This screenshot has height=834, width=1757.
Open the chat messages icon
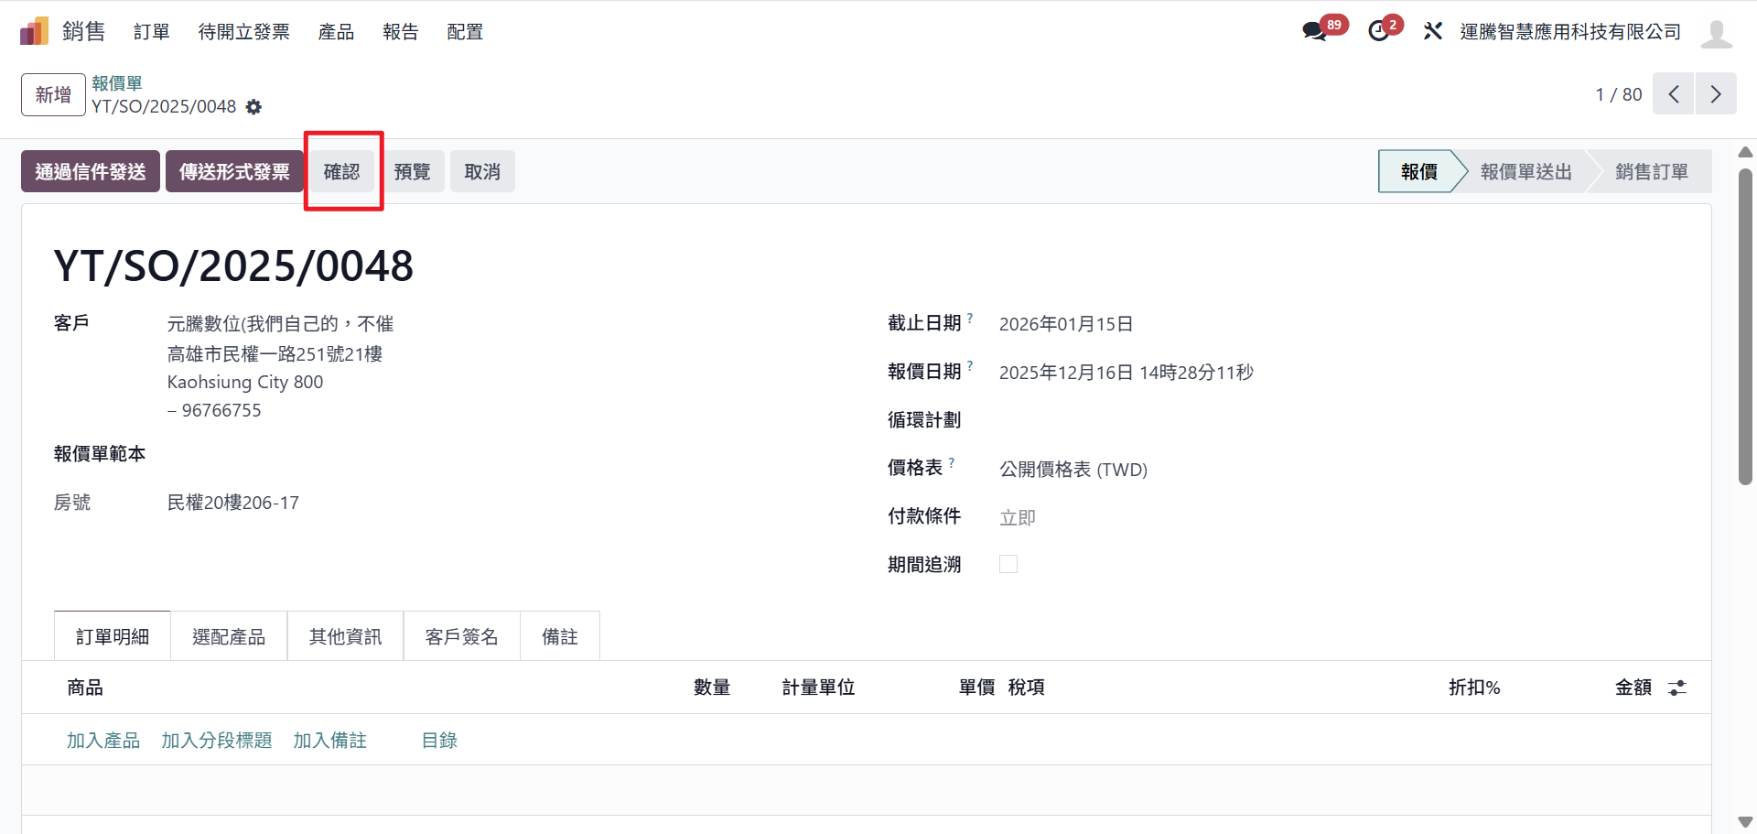[x=1314, y=31]
